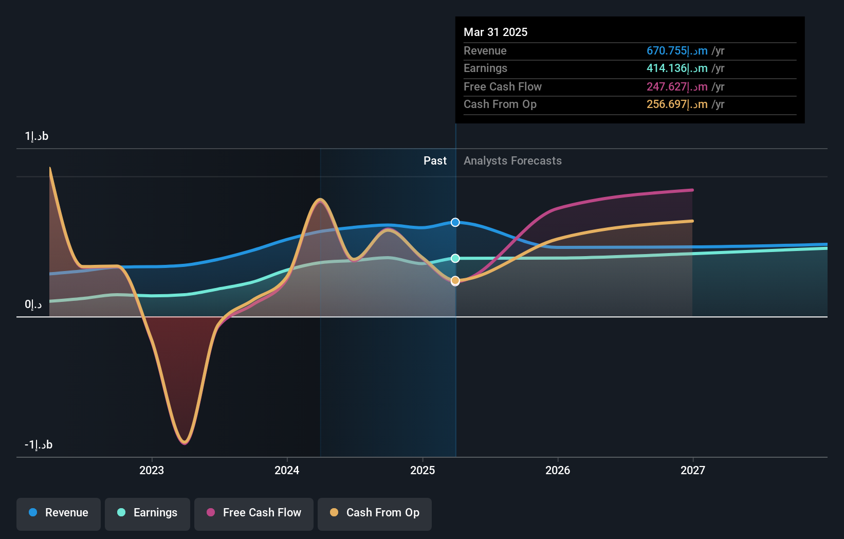The height and width of the screenshot is (539, 844).
Task: Select the teal Earnings marker on the chart
Action: [455, 259]
